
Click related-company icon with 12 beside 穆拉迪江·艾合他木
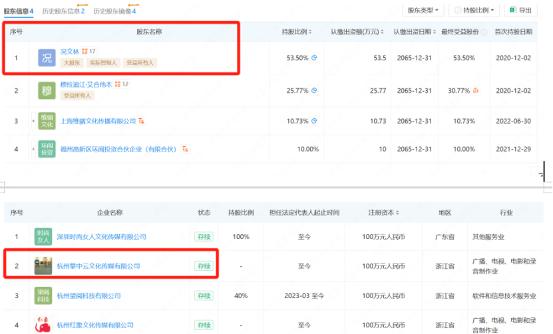(121, 84)
